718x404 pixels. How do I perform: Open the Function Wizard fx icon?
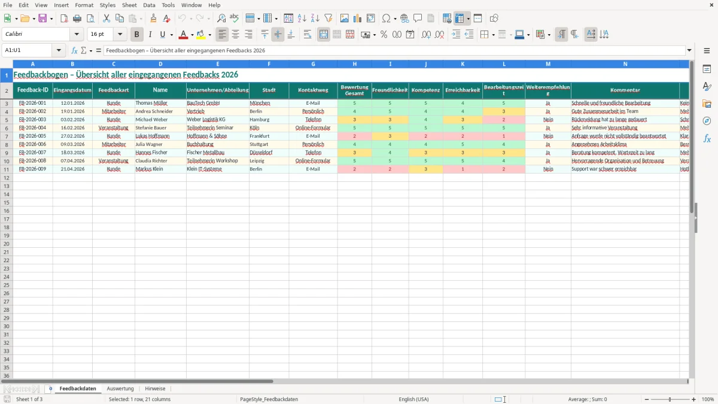click(x=75, y=50)
